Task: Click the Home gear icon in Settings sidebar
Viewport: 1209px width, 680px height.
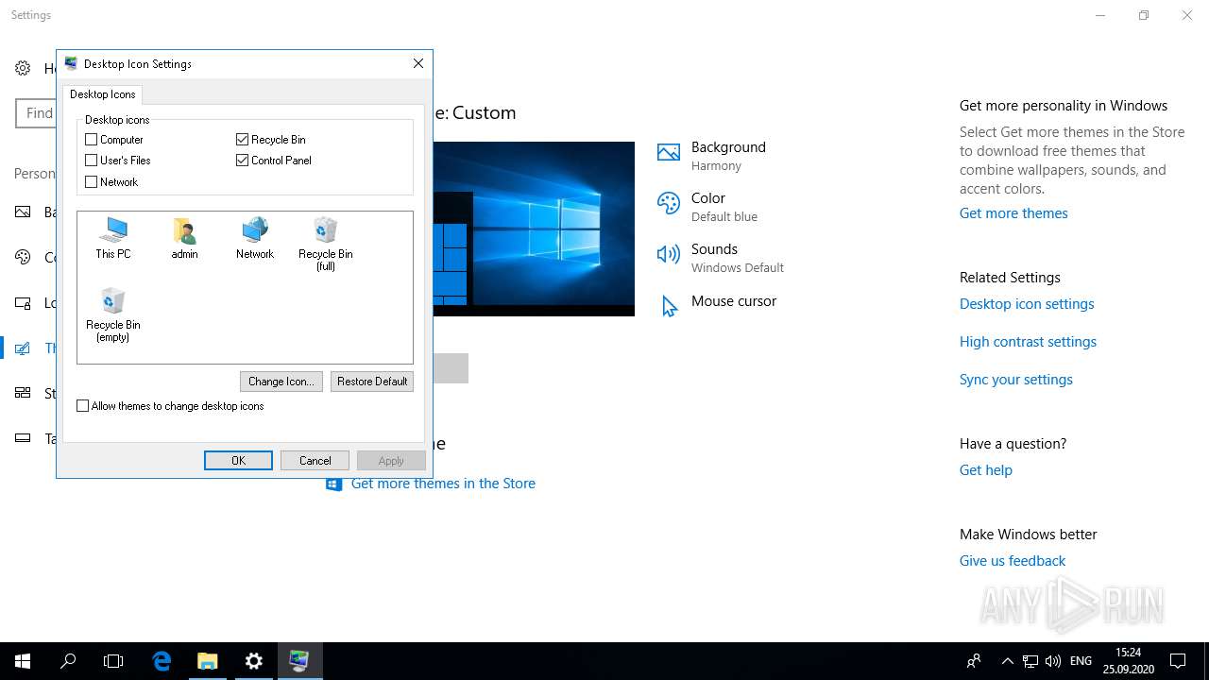Action: 23,68
